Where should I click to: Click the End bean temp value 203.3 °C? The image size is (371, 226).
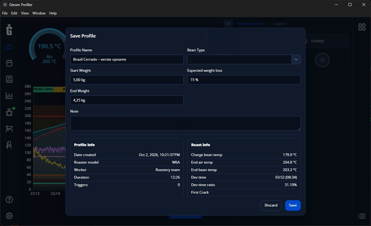coord(290,170)
